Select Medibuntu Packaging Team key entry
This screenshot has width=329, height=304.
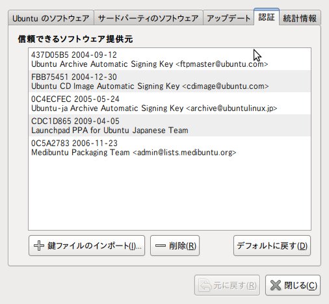(x=170, y=147)
